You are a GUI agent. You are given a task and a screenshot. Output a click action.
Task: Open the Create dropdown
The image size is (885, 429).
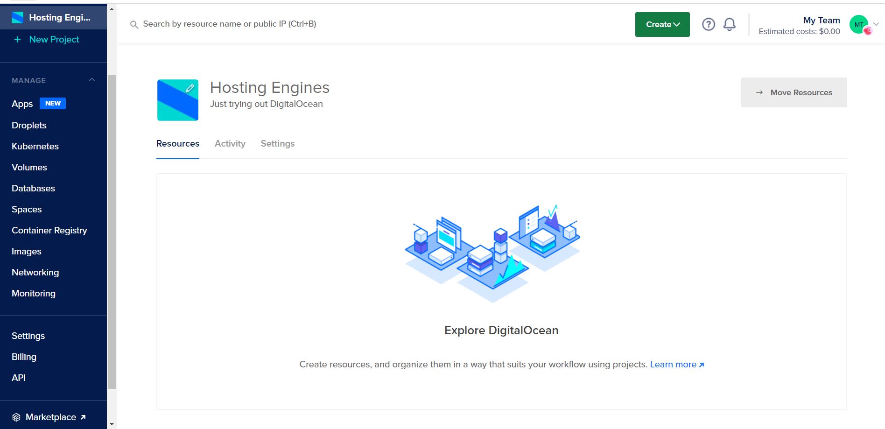(662, 24)
